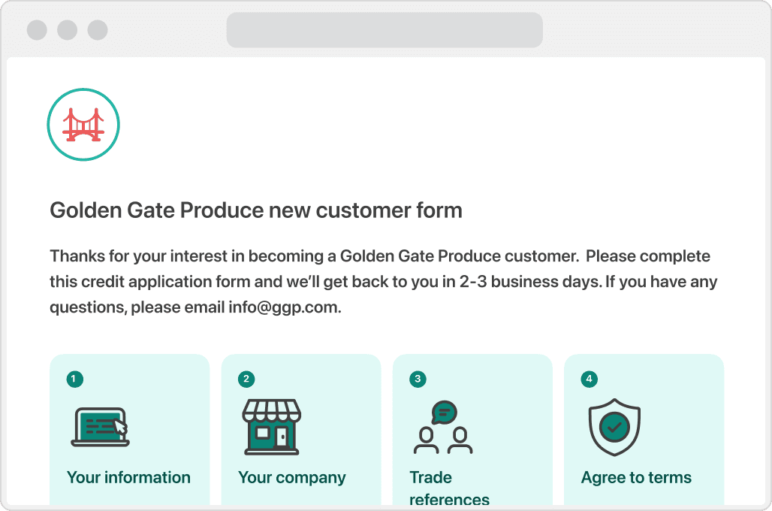Click the third gray window control dot
Viewport: 772px width, 511px height.
(98, 30)
